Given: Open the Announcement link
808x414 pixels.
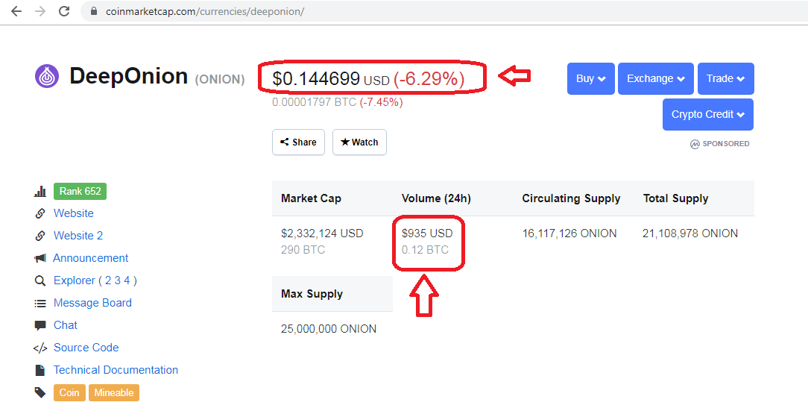Looking at the screenshot, I should [x=91, y=258].
